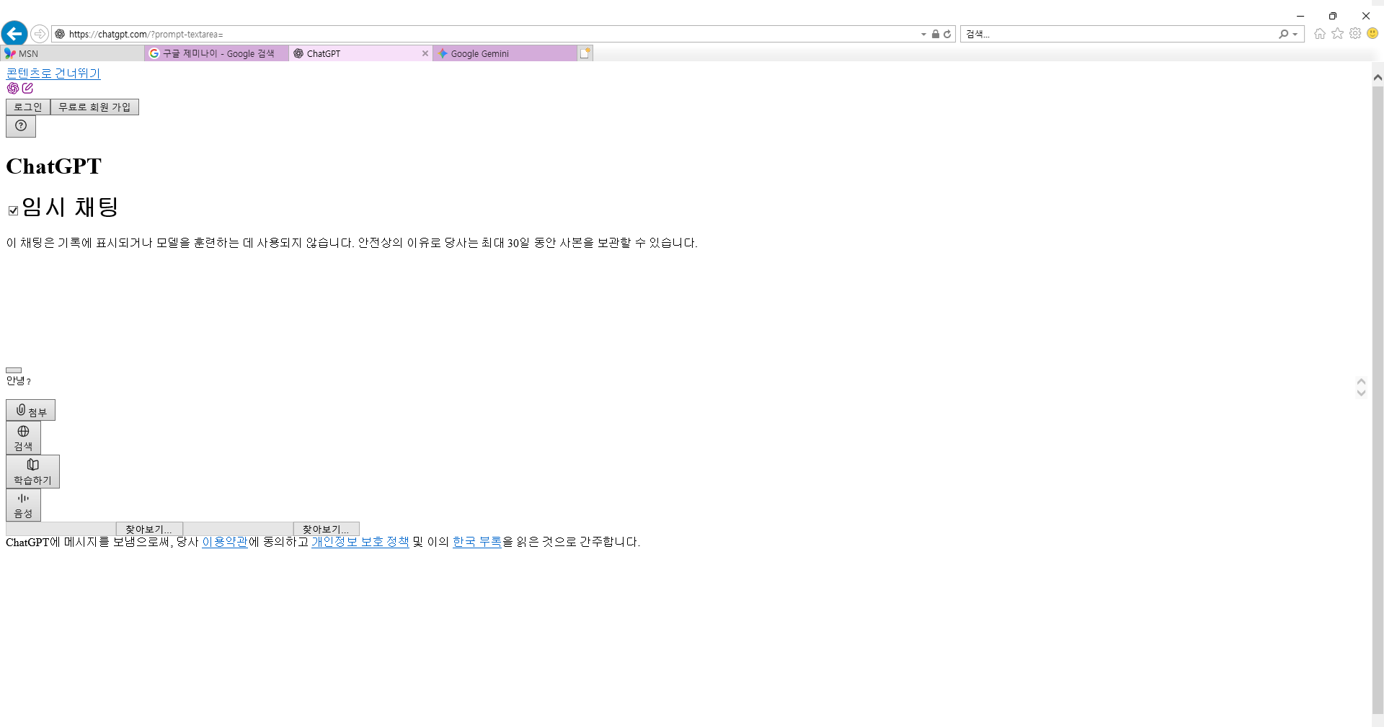Click the second 찾아보기 browse button

click(327, 529)
